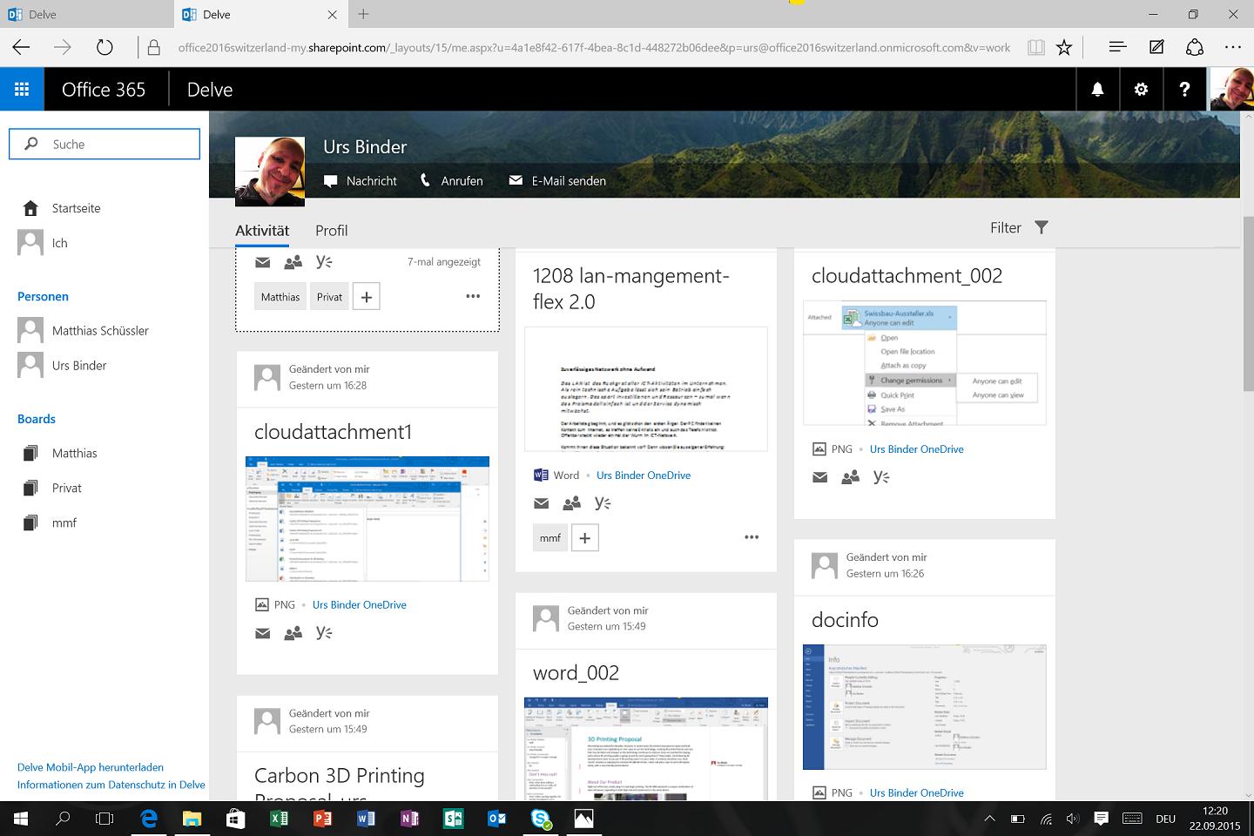Open Edge reading view
1254x836 pixels.
coord(1035,48)
